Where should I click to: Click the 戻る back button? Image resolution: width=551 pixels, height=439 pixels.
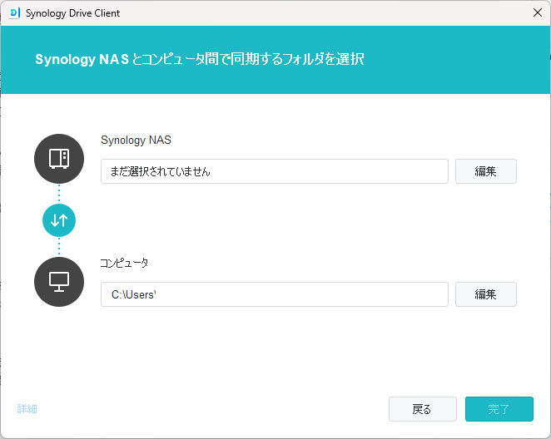click(x=423, y=409)
